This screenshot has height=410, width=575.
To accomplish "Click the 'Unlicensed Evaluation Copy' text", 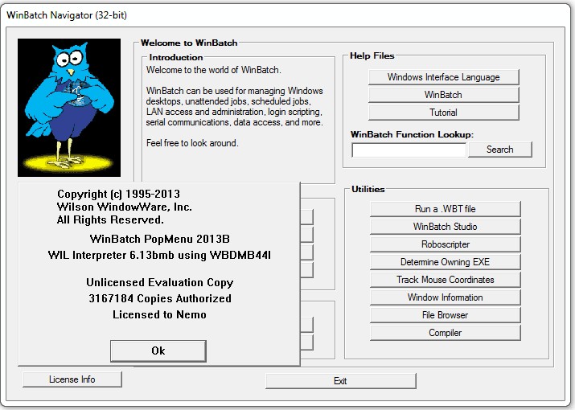I will pos(160,282).
